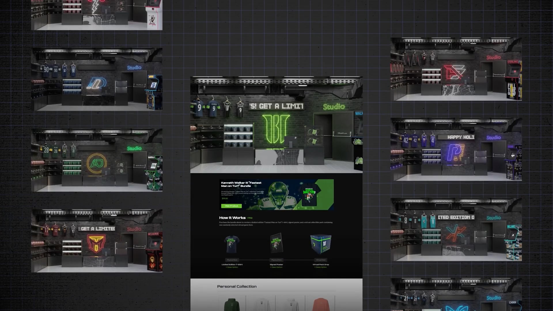Click the red neon logo in top-right store
Image resolution: width=553 pixels, height=311 pixels.
(454, 72)
